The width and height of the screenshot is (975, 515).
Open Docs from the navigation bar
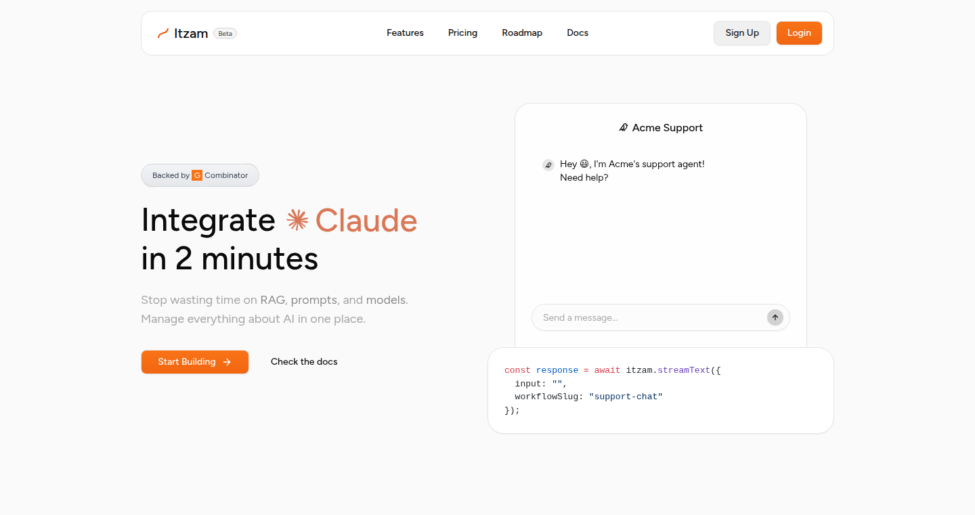click(x=578, y=32)
